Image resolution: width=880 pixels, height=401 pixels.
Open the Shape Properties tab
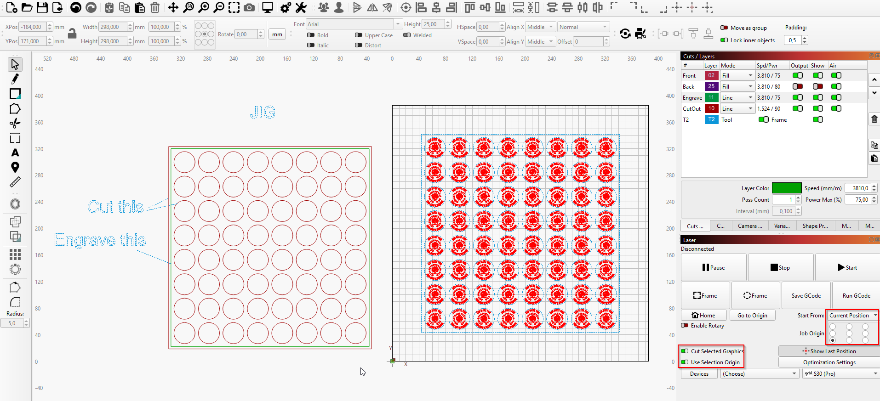(815, 226)
